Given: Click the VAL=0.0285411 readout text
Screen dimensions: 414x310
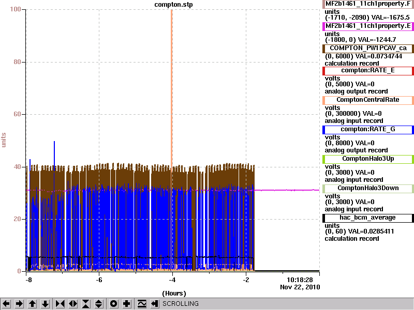Looking at the screenshot, I should point(371,231).
